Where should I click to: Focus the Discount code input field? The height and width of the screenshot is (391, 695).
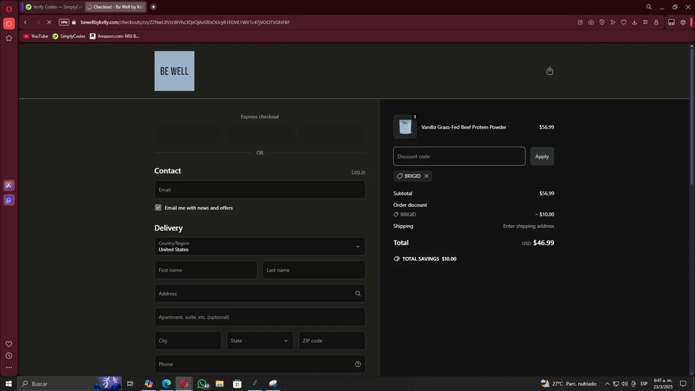click(x=459, y=157)
